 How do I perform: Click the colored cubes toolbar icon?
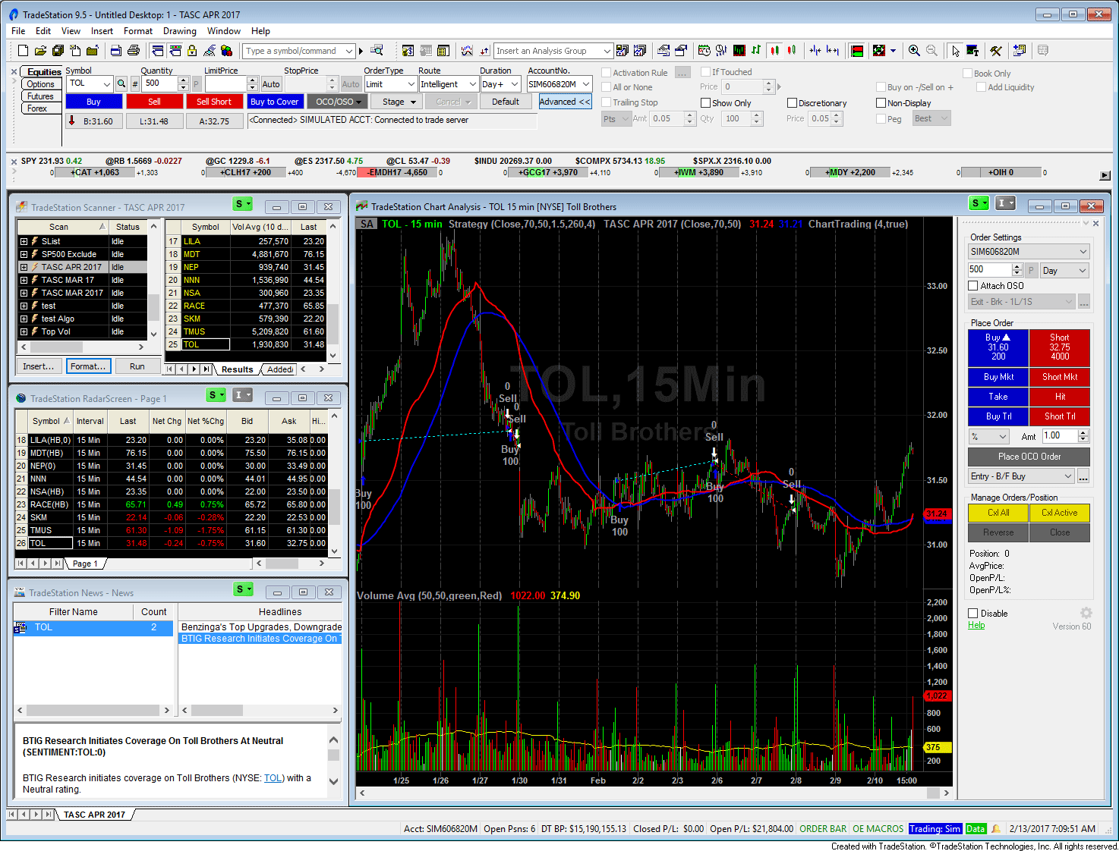point(226,51)
